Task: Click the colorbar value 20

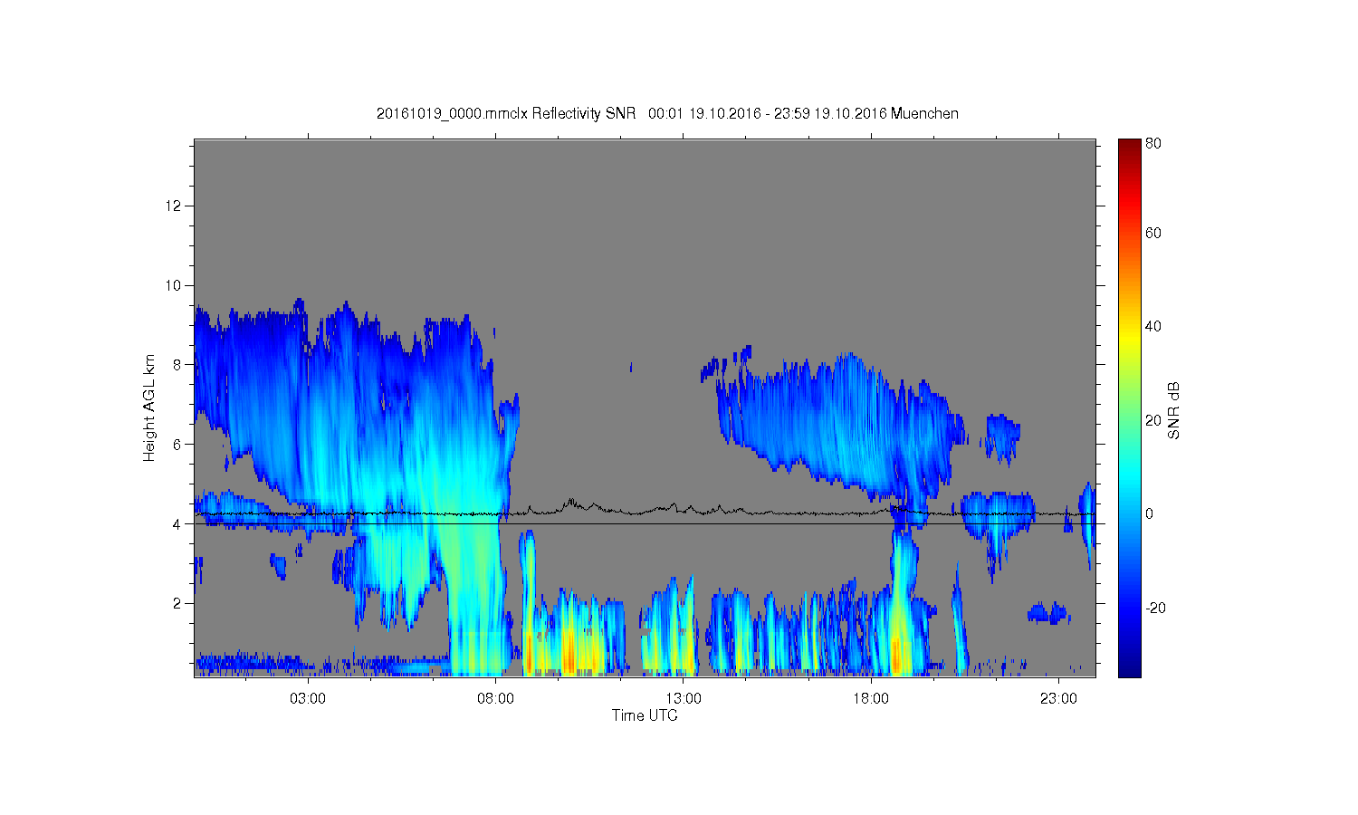Action: 1153,420
